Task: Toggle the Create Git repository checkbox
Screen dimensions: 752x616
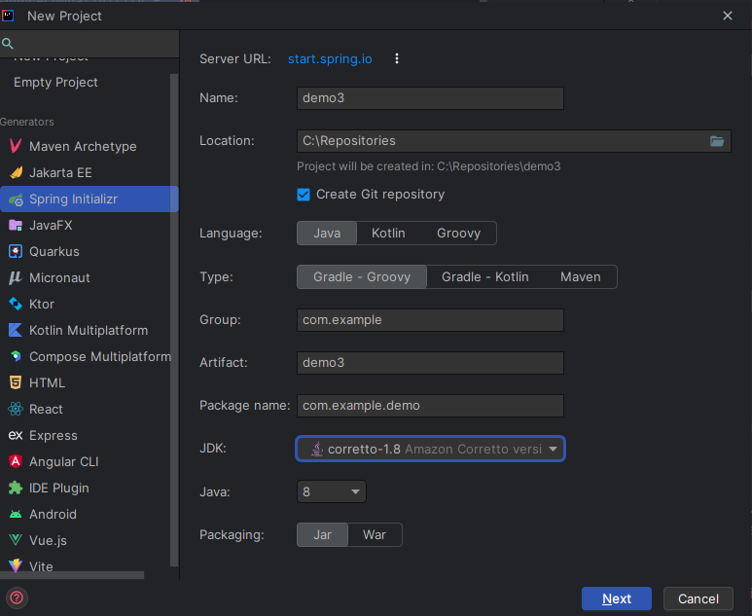Action: (304, 195)
